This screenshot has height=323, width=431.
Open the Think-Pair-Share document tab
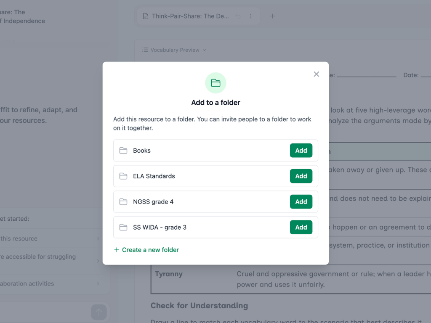click(x=199, y=16)
